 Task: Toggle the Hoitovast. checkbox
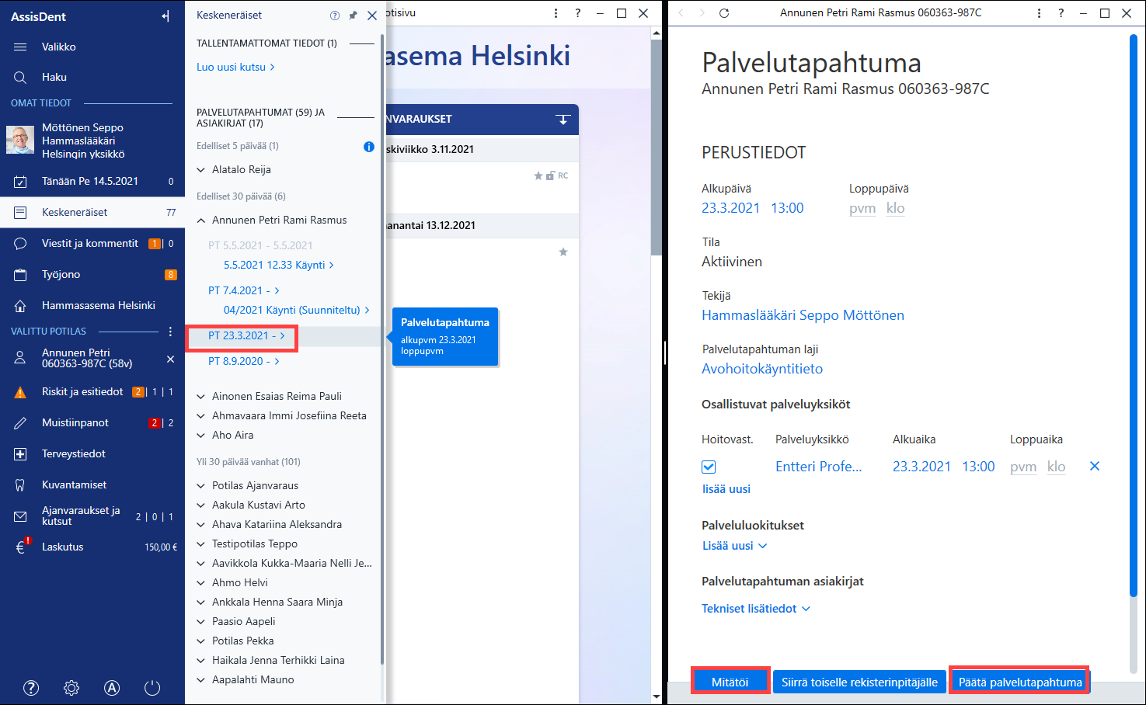(709, 467)
